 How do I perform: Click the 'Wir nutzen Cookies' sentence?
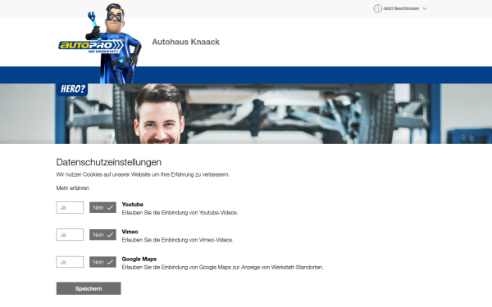(x=143, y=174)
